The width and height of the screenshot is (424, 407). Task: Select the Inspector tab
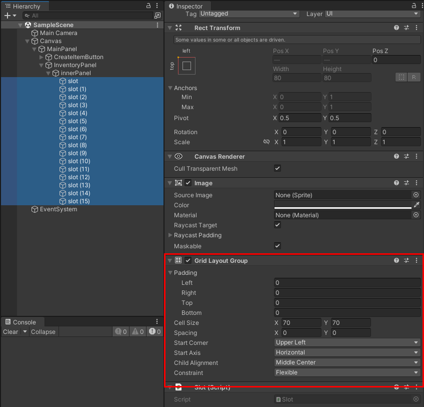[187, 6]
